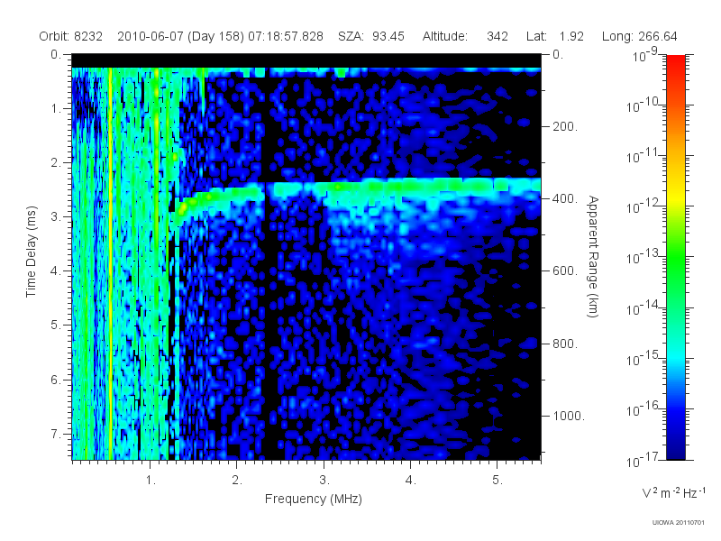This screenshot has height=541, width=721.
Task: Click the '4.' tick on the time delay axis
Action: [56, 271]
